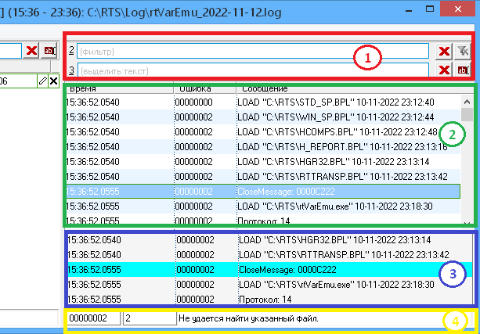Click the log list scrollbar thumb
This screenshot has width=480, height=334.
point(467,115)
